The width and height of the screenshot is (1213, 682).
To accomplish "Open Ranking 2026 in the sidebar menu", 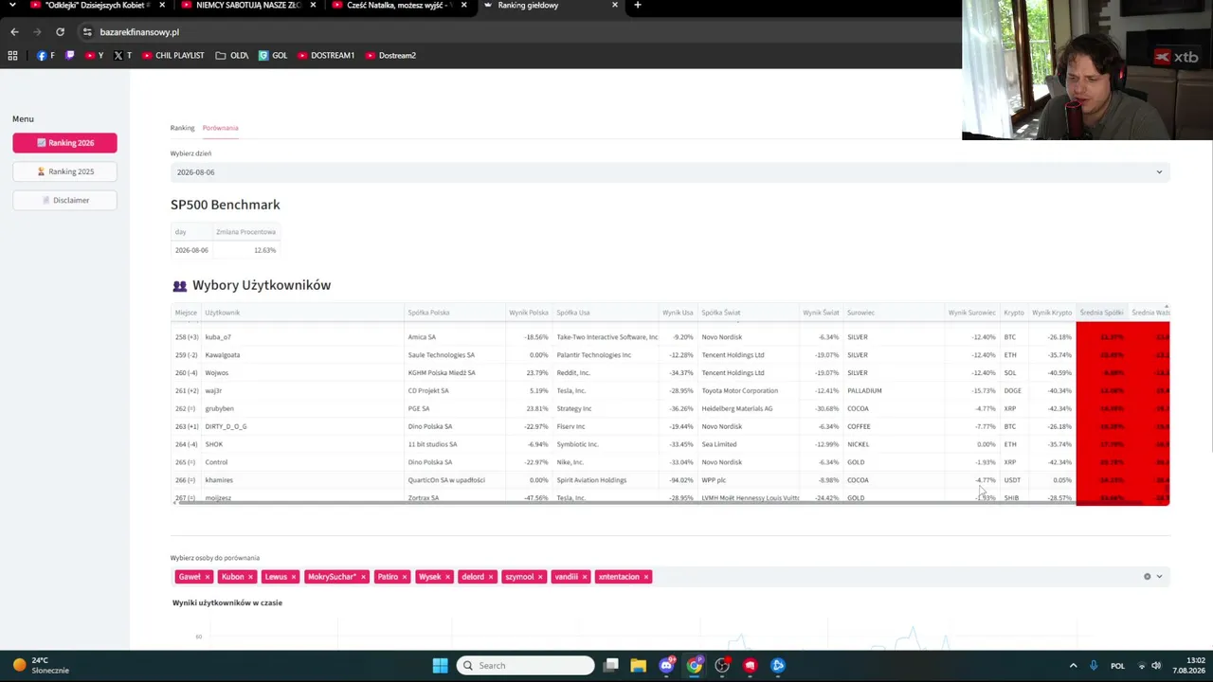I will click(x=64, y=143).
